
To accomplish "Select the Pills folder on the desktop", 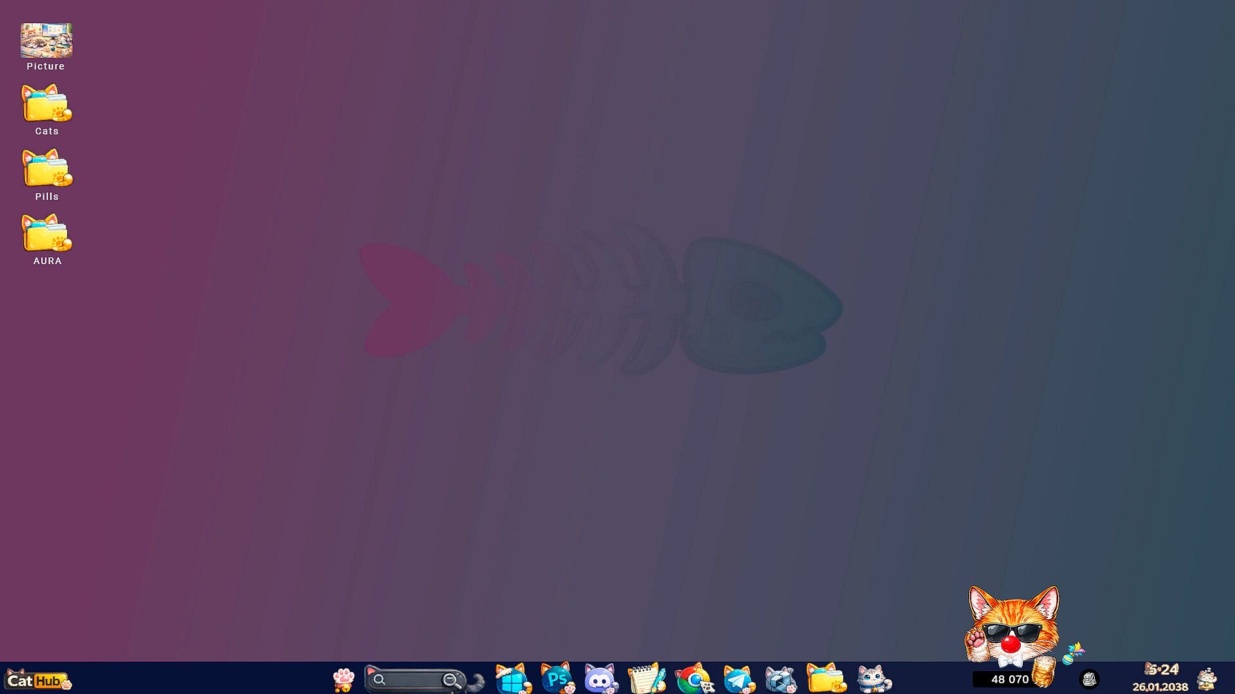I will (x=46, y=169).
